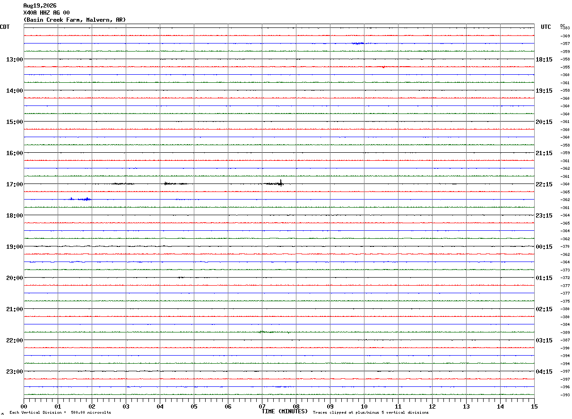Click the 13:00 CDT row label
This screenshot has width=572, height=419.
tap(14, 59)
